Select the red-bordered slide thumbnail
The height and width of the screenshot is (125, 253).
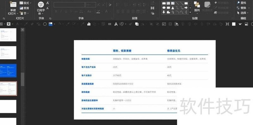[x=8, y=88]
